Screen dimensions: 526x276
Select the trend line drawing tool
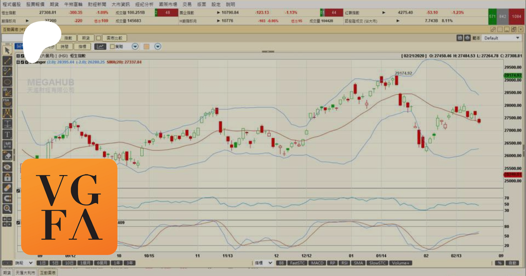pyautogui.click(x=7, y=61)
